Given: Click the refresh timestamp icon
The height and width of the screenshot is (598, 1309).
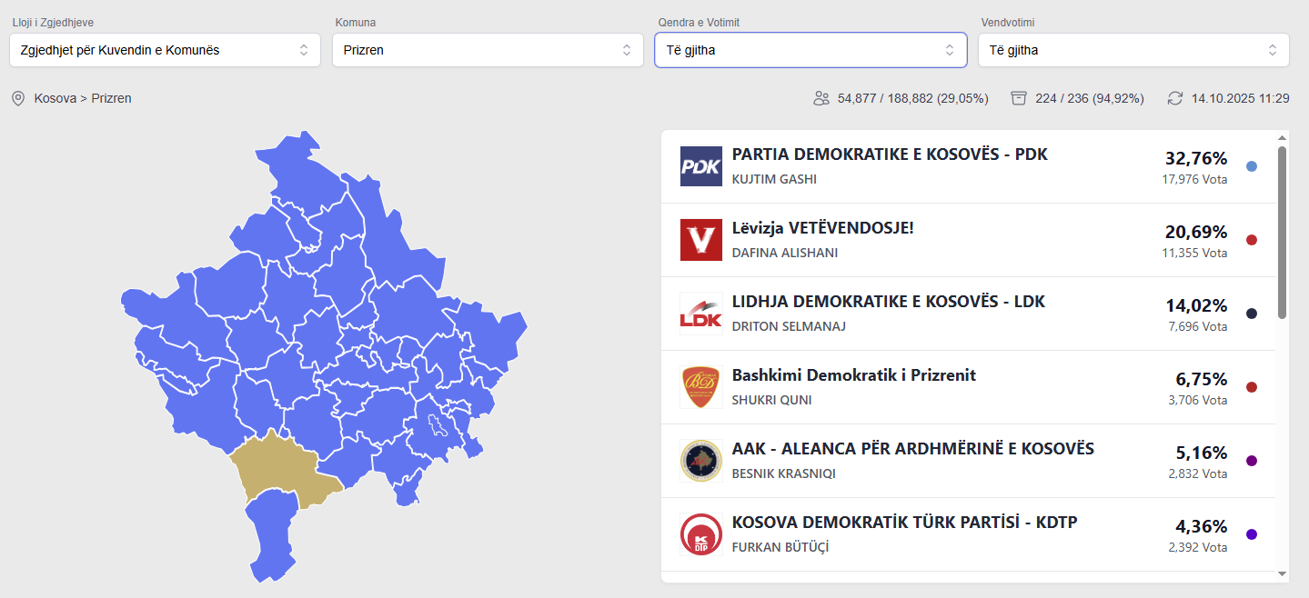Looking at the screenshot, I should 1175,98.
